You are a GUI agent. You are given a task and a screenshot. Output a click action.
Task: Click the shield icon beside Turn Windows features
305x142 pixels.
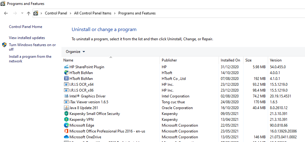(x=5, y=45)
